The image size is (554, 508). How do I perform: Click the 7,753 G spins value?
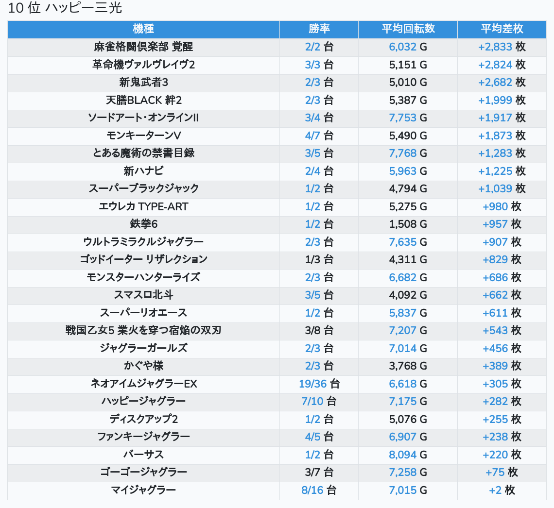coord(408,118)
